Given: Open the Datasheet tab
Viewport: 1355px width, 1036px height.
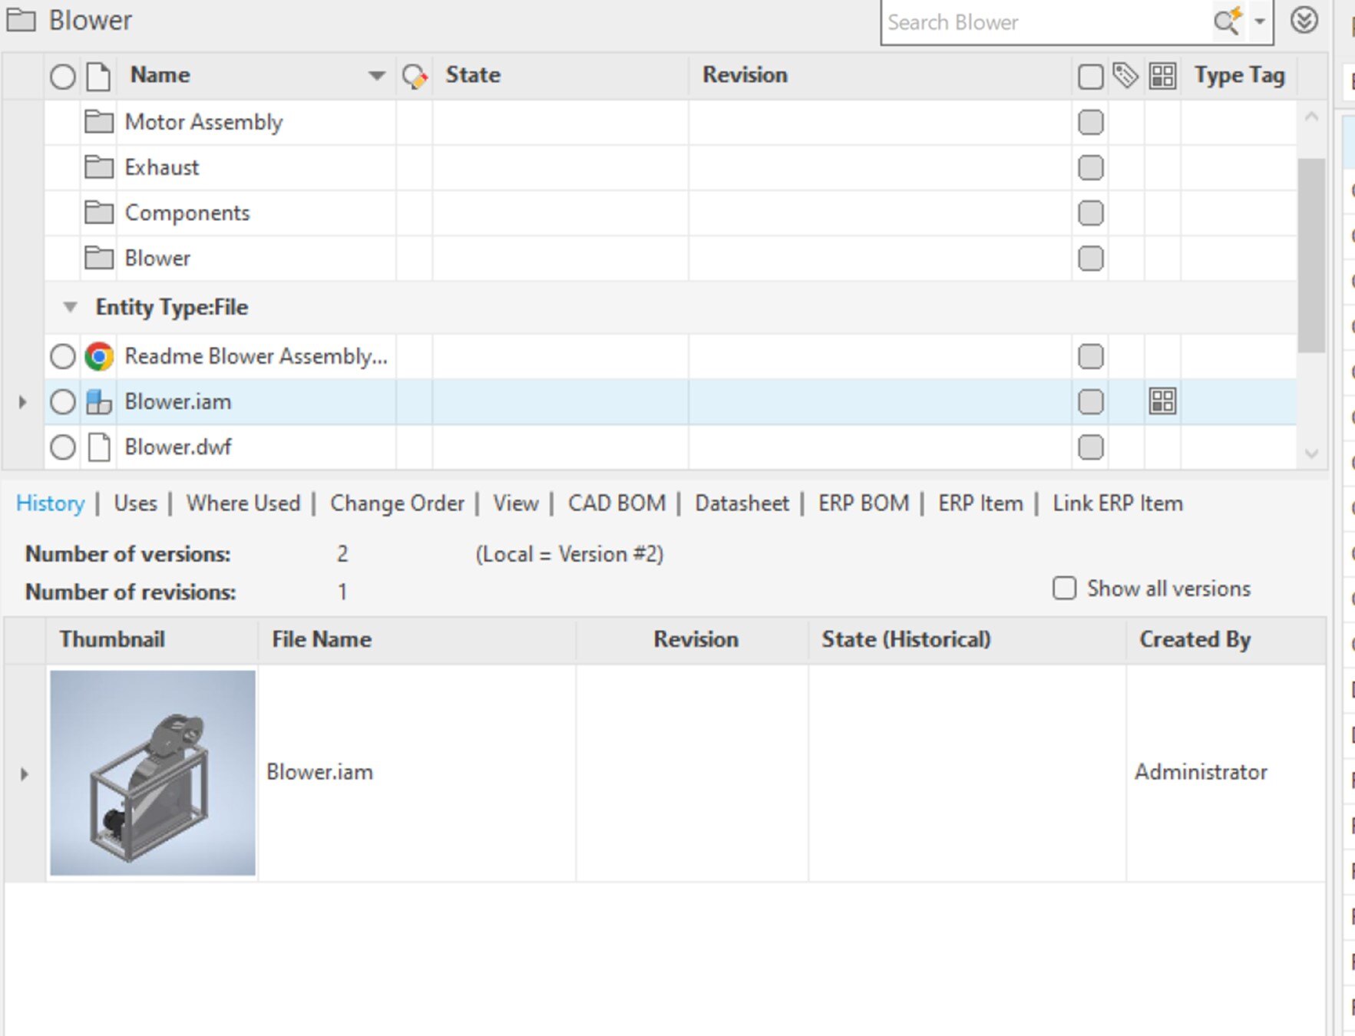Looking at the screenshot, I should coord(742,503).
